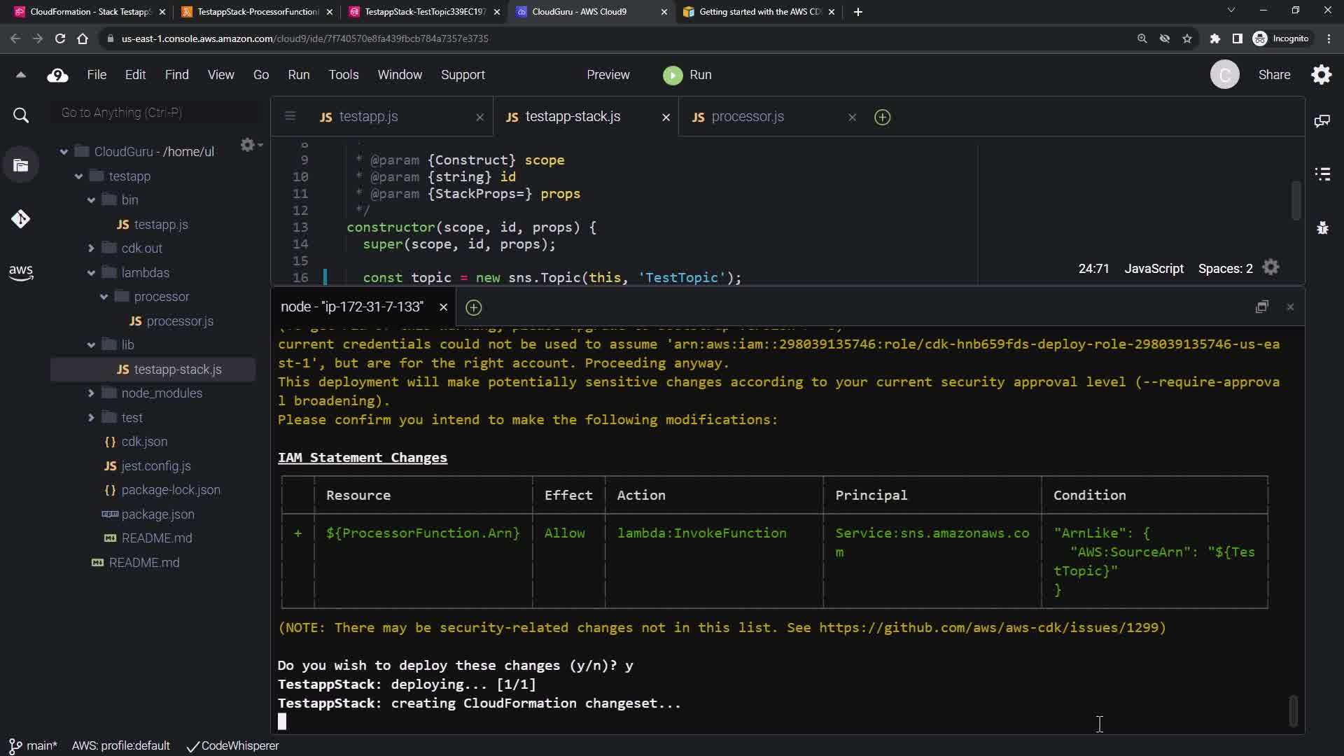The image size is (1344, 756).
Task: Maximize the terminal pane with the restore icon
Action: (1261, 307)
